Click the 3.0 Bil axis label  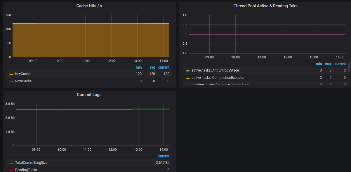[10, 104]
